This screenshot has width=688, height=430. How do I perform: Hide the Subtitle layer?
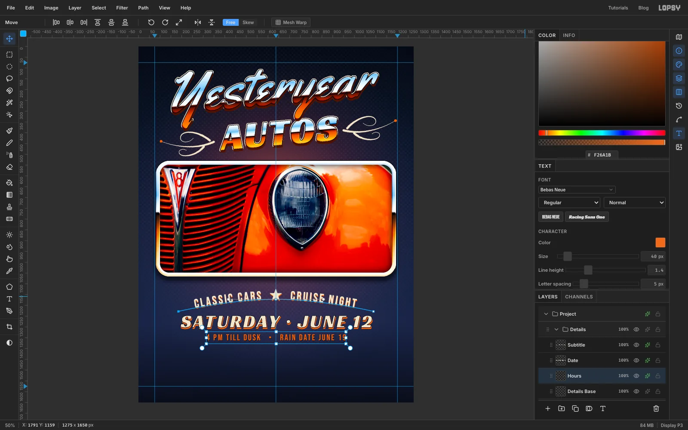coord(636,345)
